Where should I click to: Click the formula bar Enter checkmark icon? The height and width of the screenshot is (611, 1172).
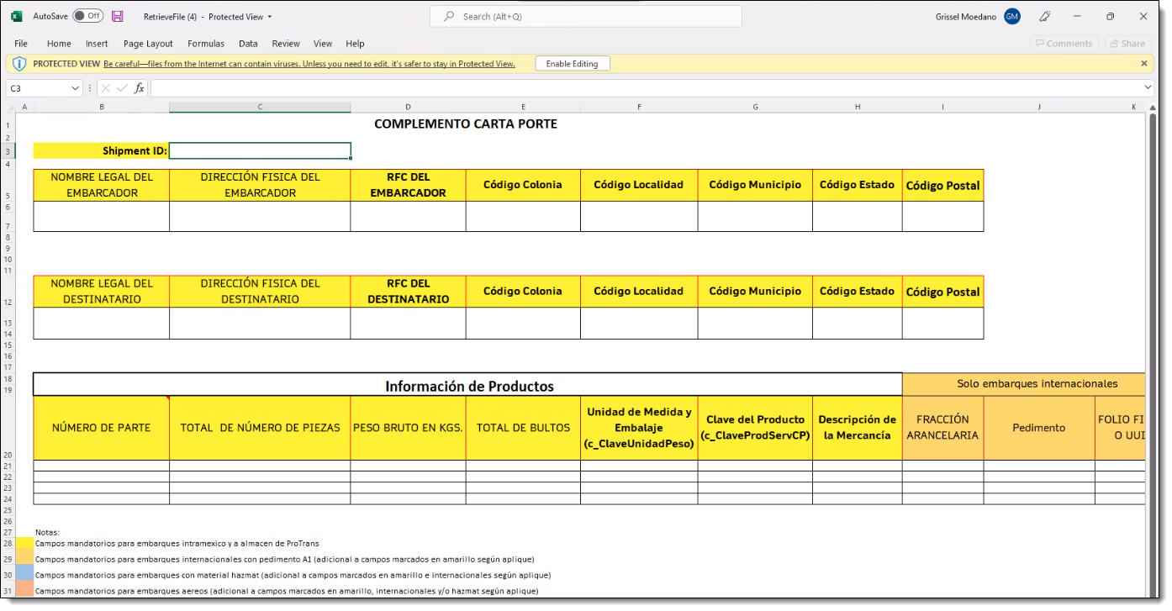(123, 88)
